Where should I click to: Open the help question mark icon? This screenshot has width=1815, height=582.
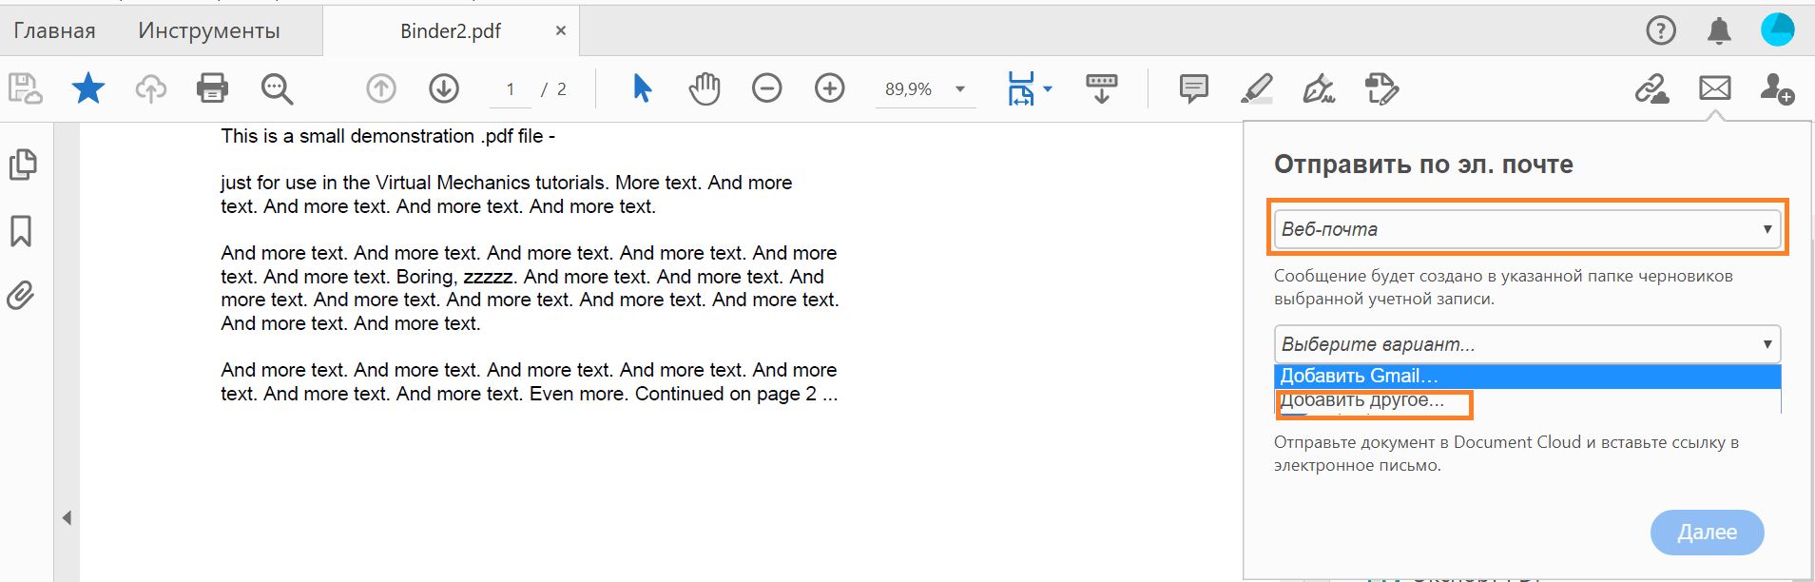[1661, 30]
